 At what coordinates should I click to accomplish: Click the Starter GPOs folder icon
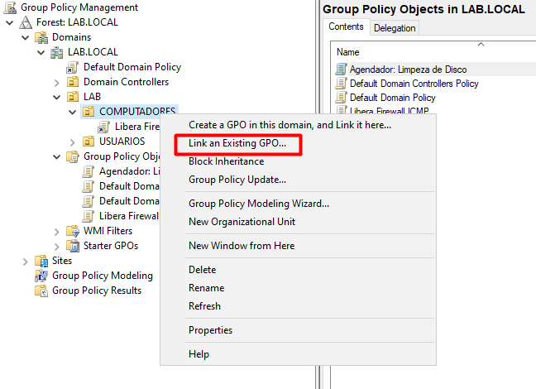tap(74, 246)
